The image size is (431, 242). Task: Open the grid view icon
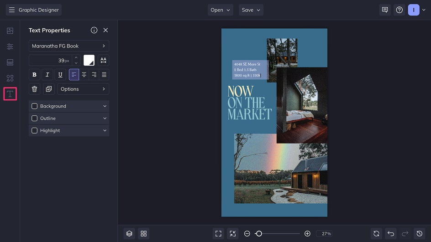coord(143,233)
